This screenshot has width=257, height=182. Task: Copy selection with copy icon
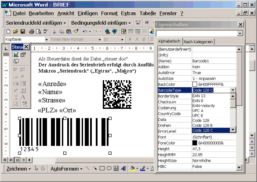(x=62, y=31)
